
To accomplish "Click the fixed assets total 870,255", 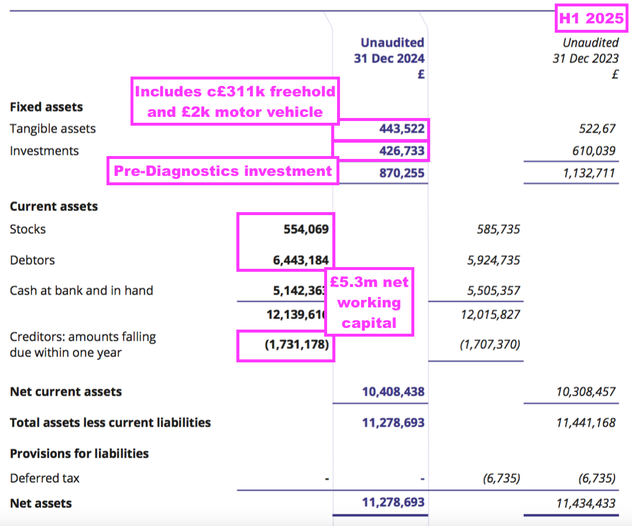I will coord(401,174).
